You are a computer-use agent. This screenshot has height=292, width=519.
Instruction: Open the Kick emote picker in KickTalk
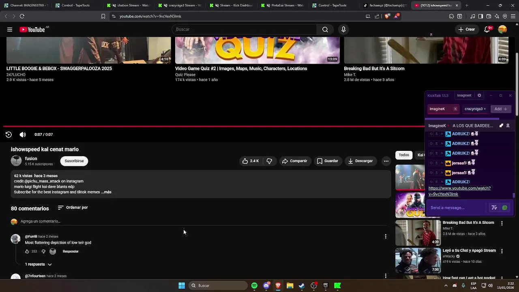(504, 208)
